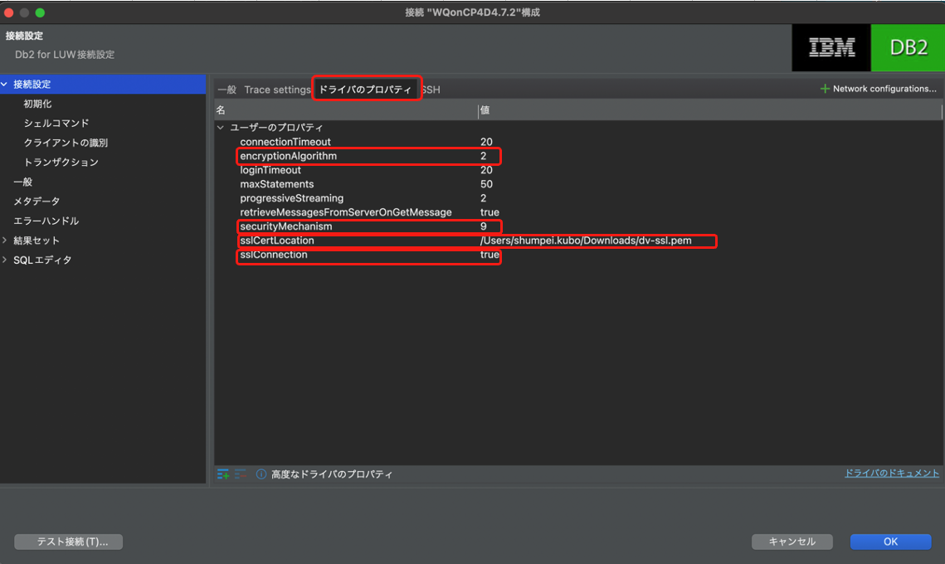Select the retrieveMessagesFromServerOnGetMessage property
The height and width of the screenshot is (564, 945).
(346, 212)
